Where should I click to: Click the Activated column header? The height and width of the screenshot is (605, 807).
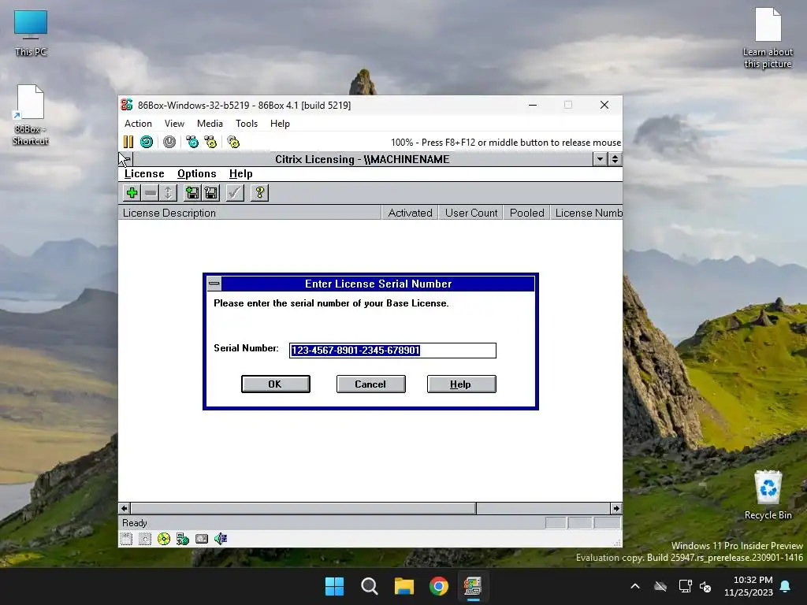tap(410, 213)
